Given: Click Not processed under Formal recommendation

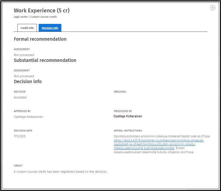Looking at the screenshot, I should pyautogui.click(x=24, y=55).
